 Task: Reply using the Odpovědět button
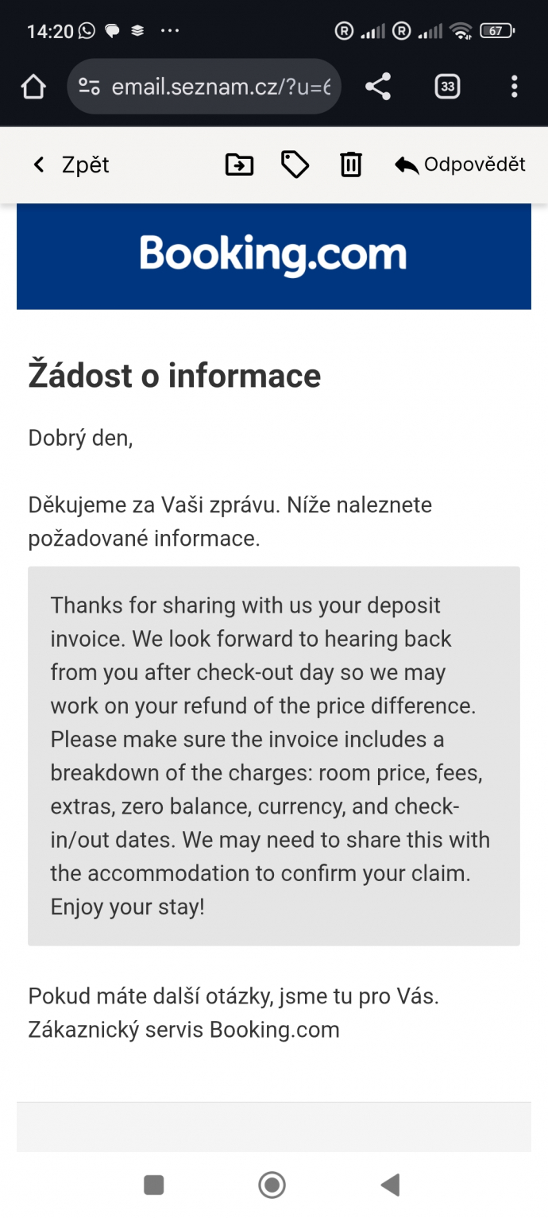(460, 164)
